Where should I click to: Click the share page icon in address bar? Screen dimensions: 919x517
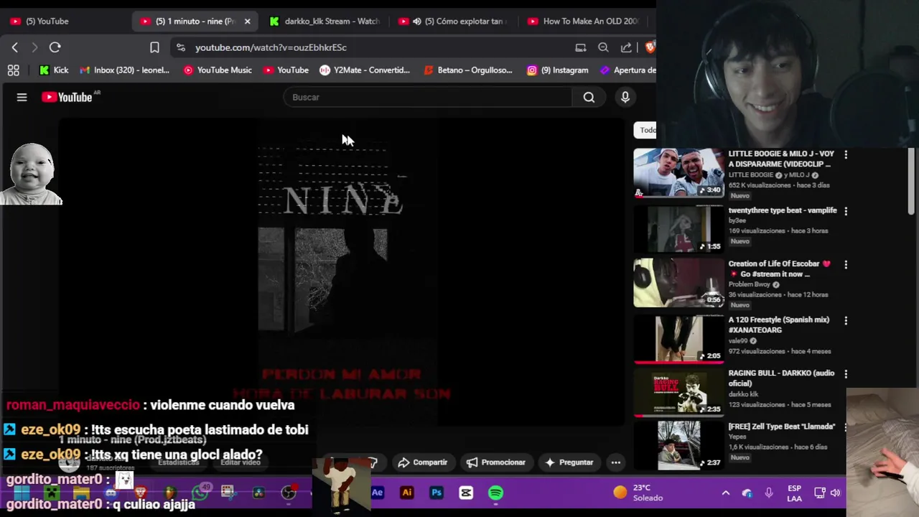click(626, 47)
